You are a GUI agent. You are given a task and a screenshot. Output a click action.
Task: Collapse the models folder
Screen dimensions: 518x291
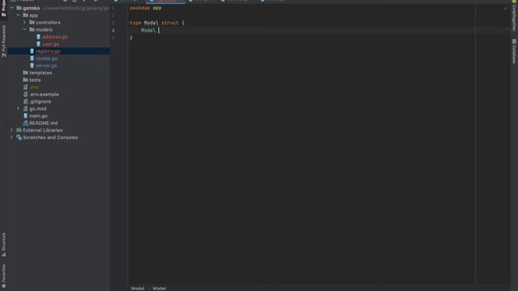click(25, 30)
